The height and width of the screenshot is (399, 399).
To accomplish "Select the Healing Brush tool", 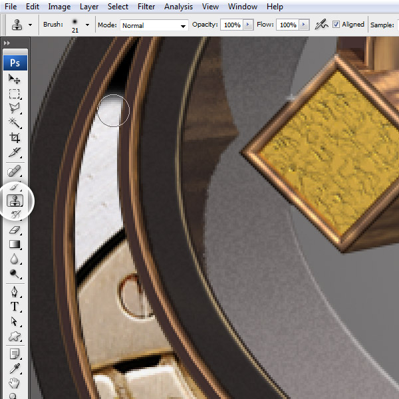I will 15,171.
